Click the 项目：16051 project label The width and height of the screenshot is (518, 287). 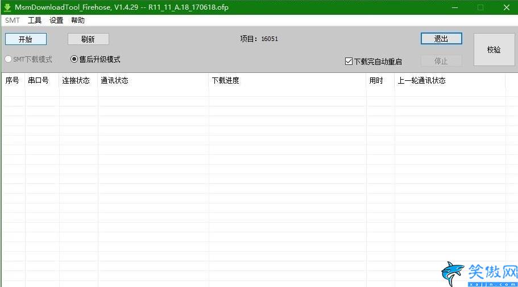tap(259, 39)
